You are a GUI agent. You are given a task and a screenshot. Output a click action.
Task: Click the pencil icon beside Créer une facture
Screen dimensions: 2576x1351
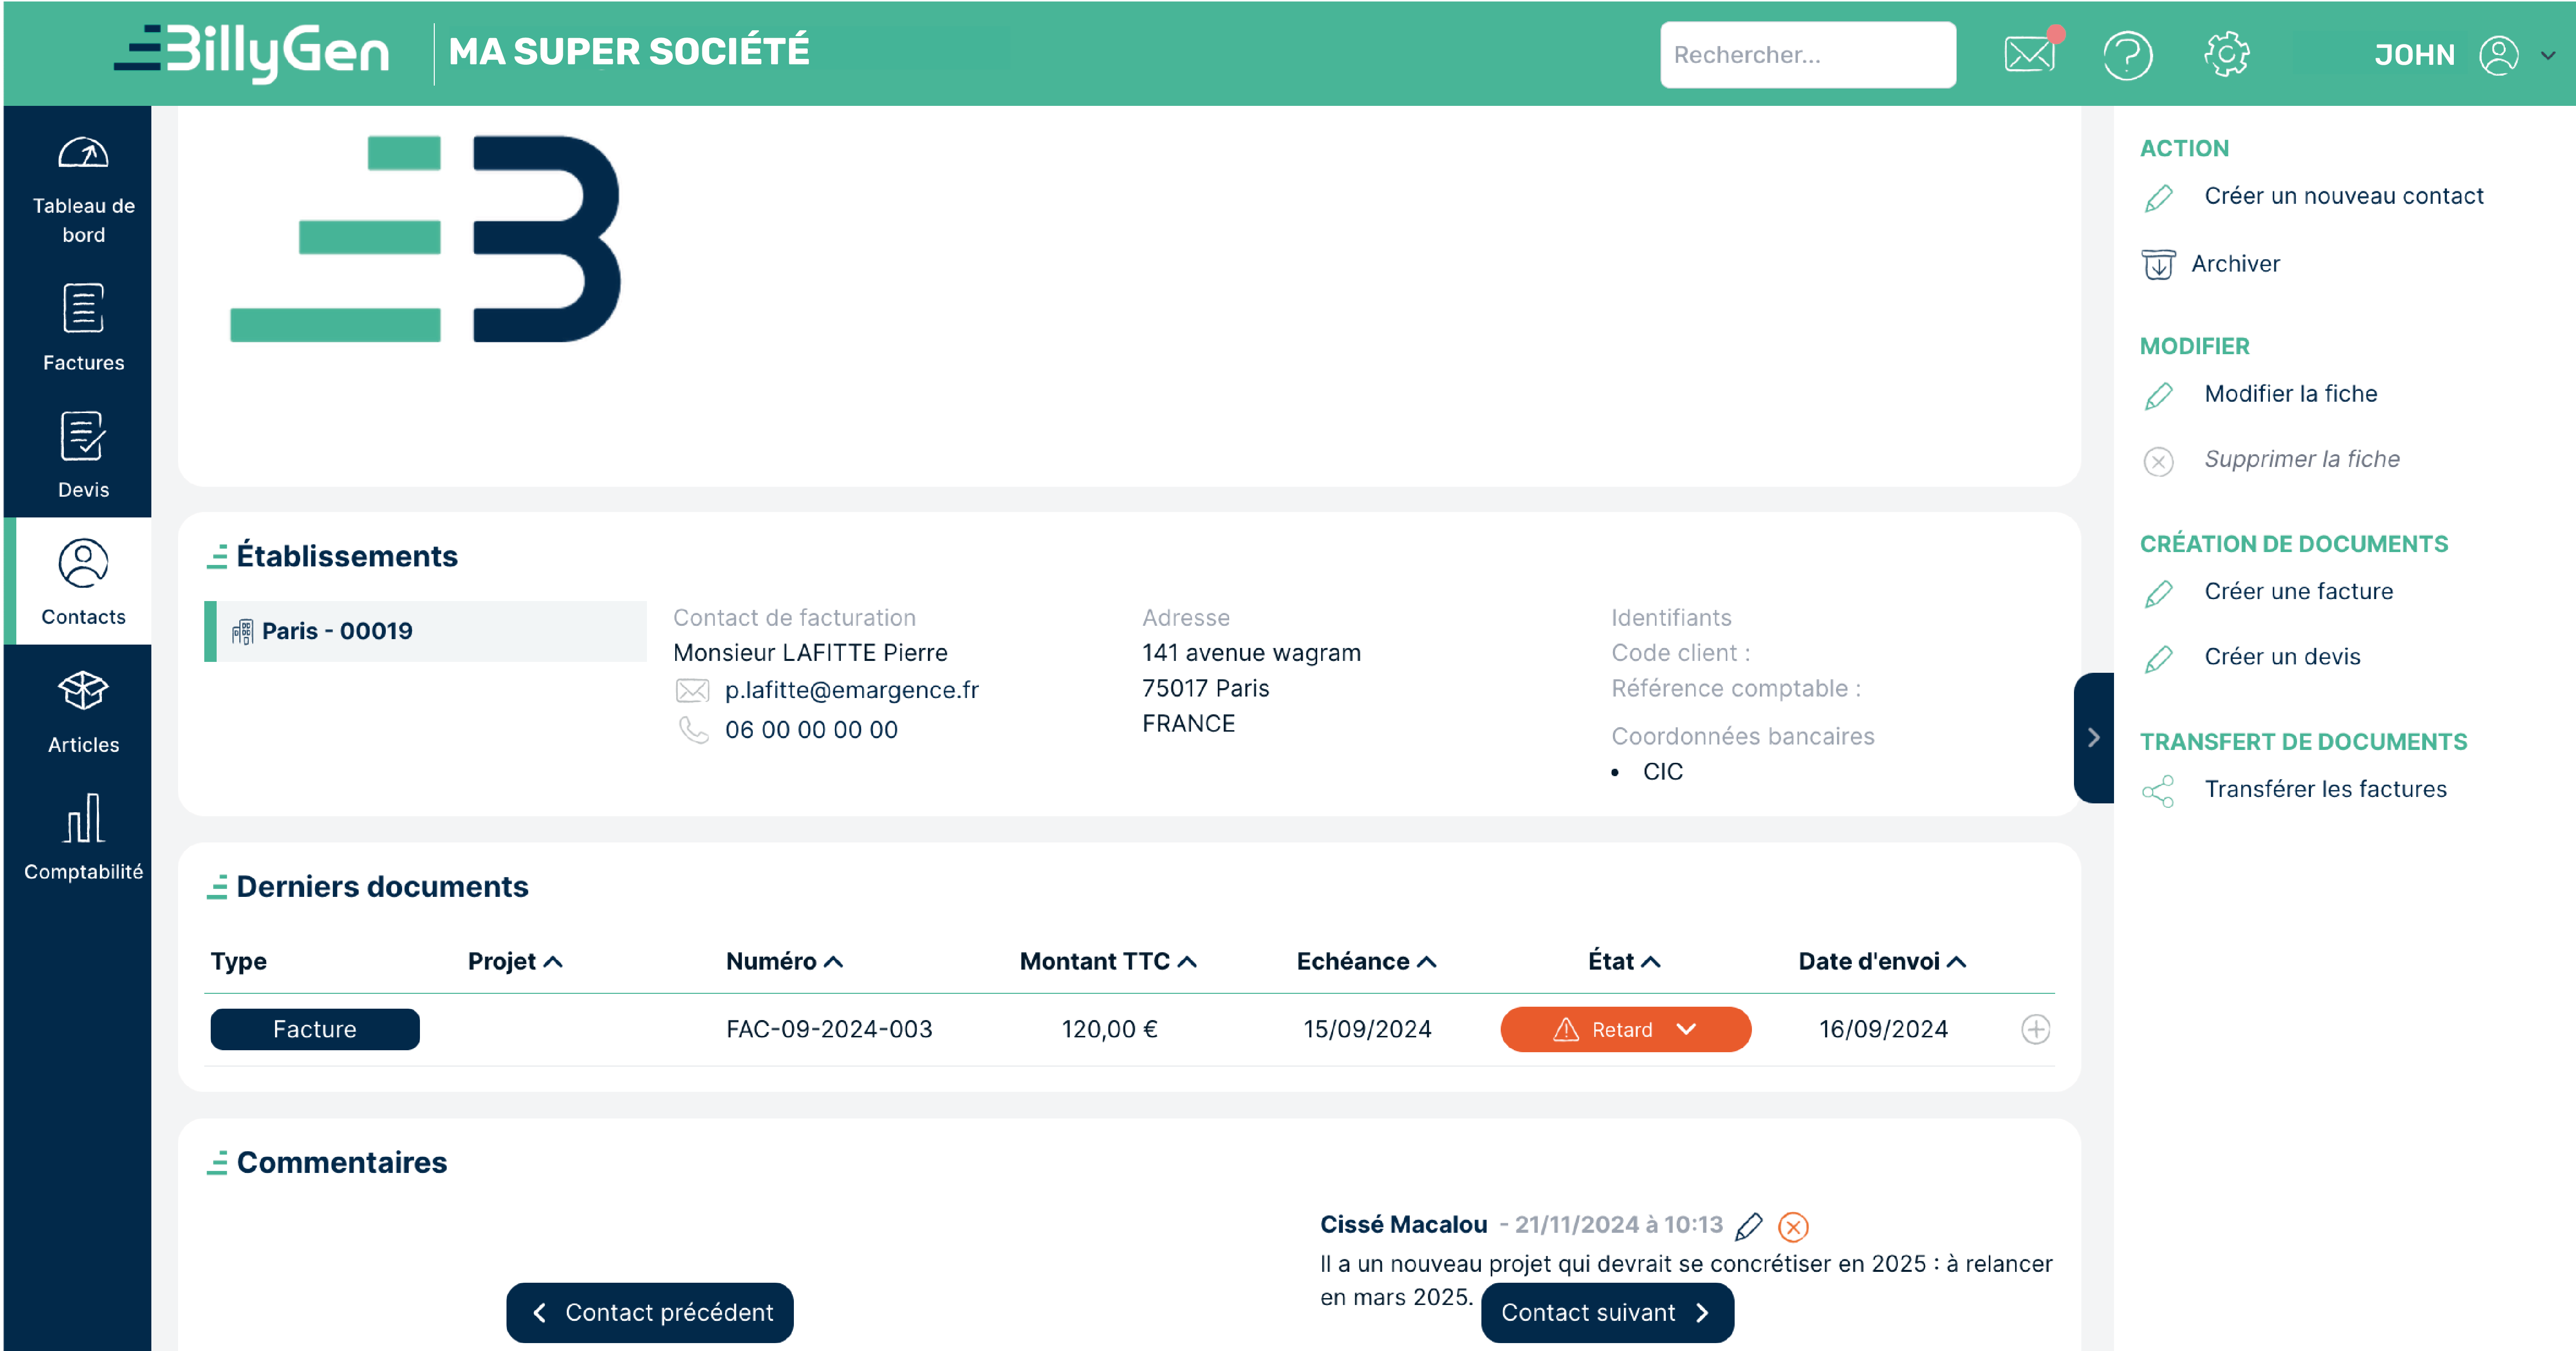pos(2158,594)
